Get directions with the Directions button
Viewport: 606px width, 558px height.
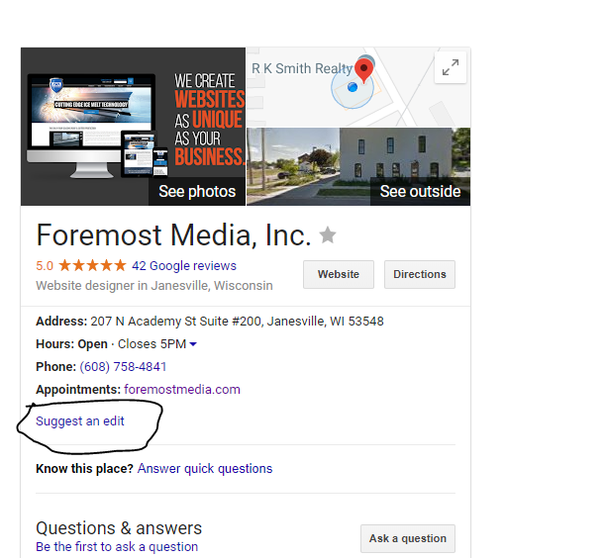(420, 274)
